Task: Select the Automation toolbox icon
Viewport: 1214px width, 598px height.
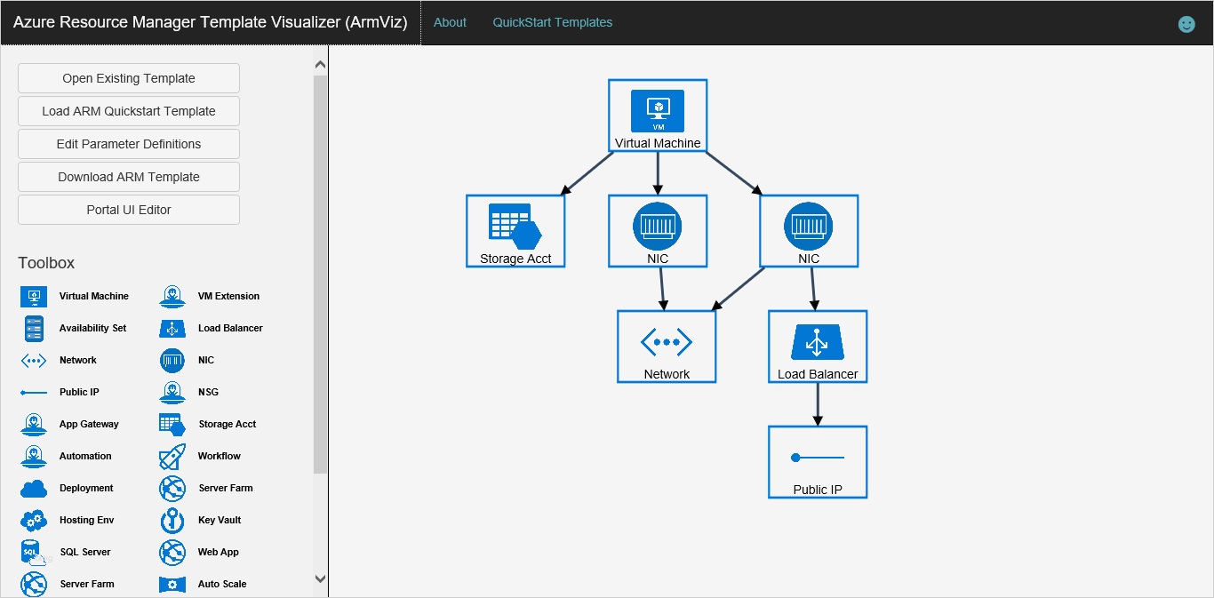Action: click(x=34, y=456)
